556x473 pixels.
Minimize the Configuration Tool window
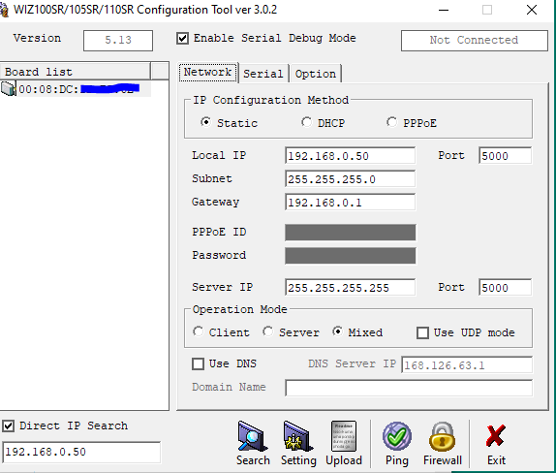444,10
